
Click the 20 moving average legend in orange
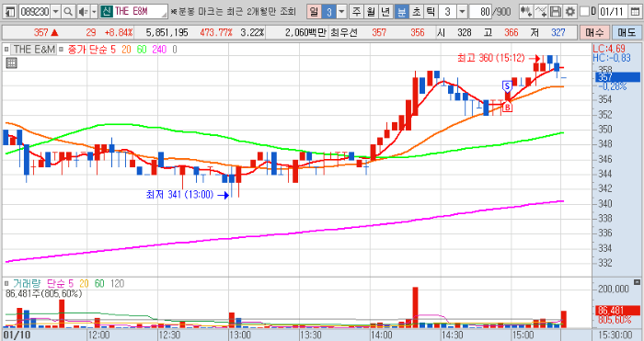(126, 50)
